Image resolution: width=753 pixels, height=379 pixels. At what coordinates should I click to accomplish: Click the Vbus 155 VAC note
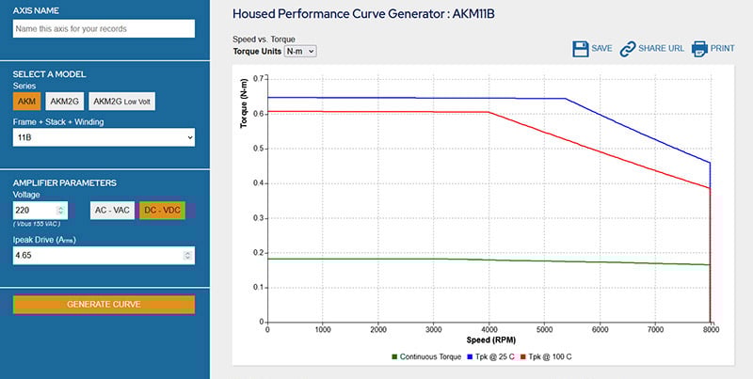coord(37,224)
